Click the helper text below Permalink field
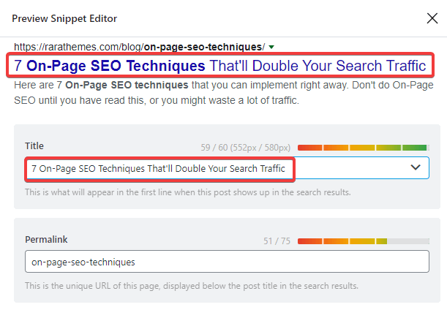 pyautogui.click(x=192, y=285)
